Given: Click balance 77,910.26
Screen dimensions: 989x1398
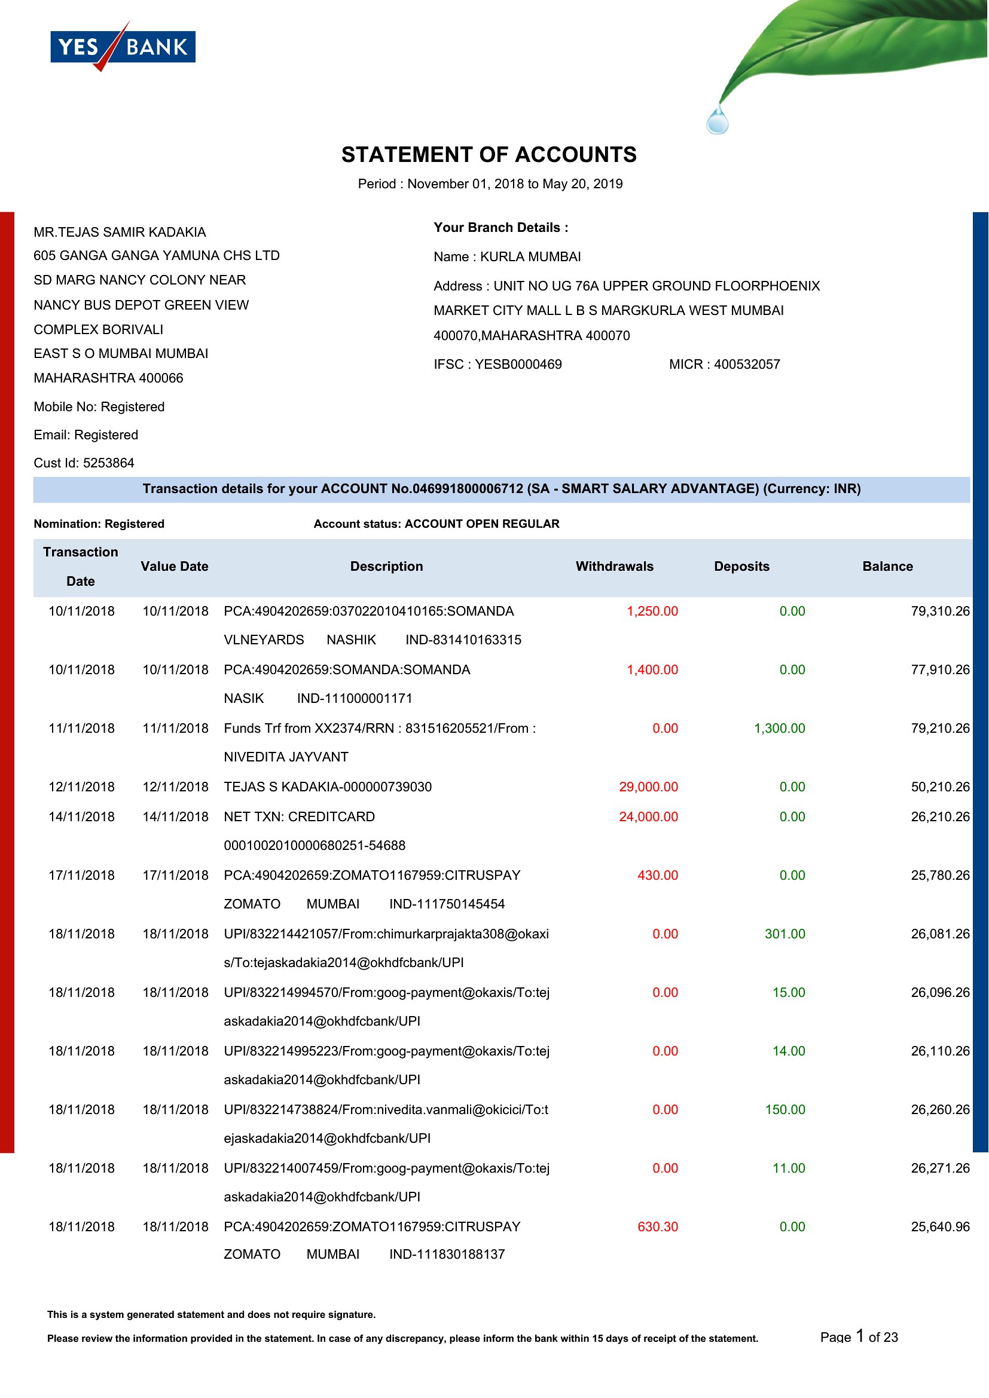Looking at the screenshot, I should pos(941,669).
